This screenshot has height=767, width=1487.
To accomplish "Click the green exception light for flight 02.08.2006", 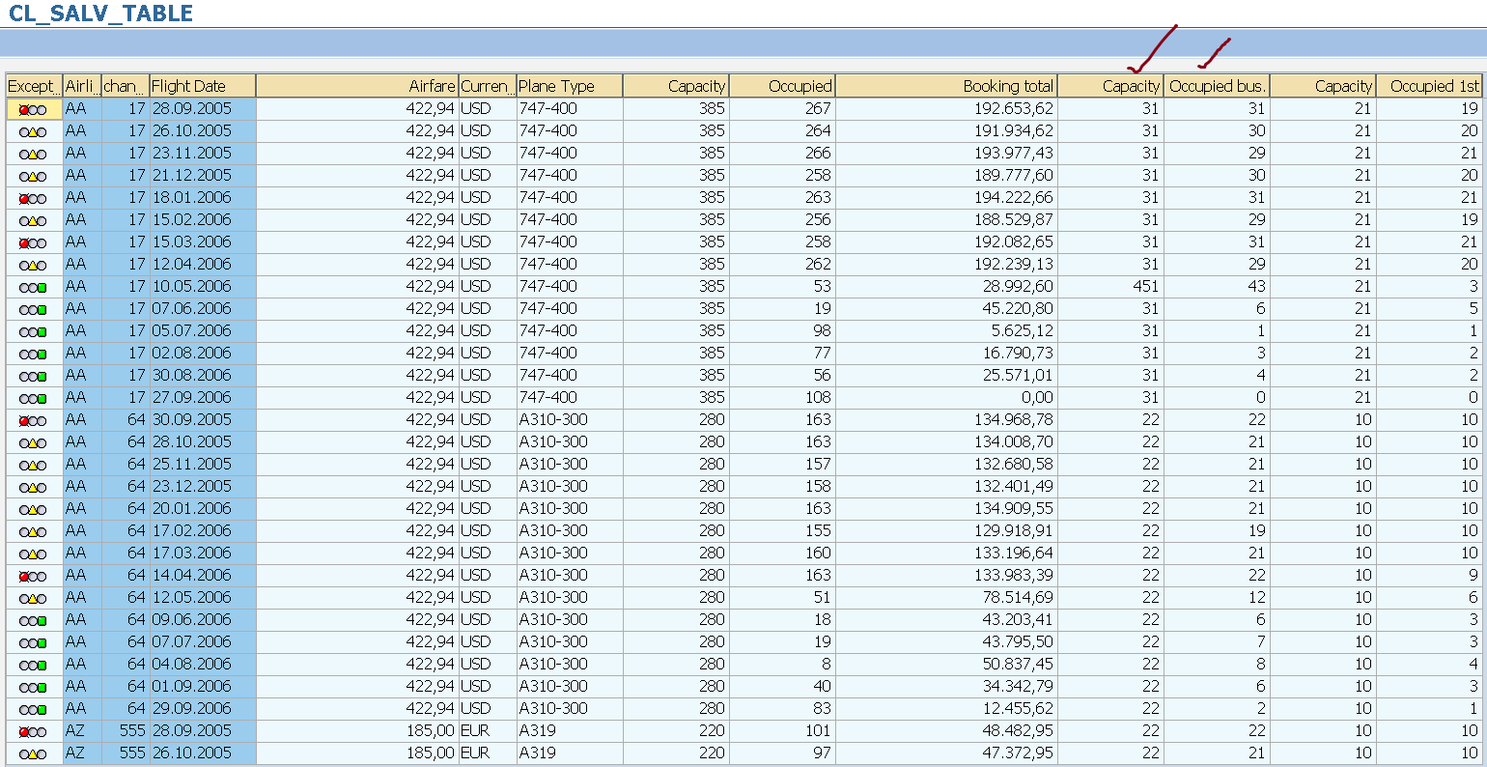I will pyautogui.click(x=33, y=354).
